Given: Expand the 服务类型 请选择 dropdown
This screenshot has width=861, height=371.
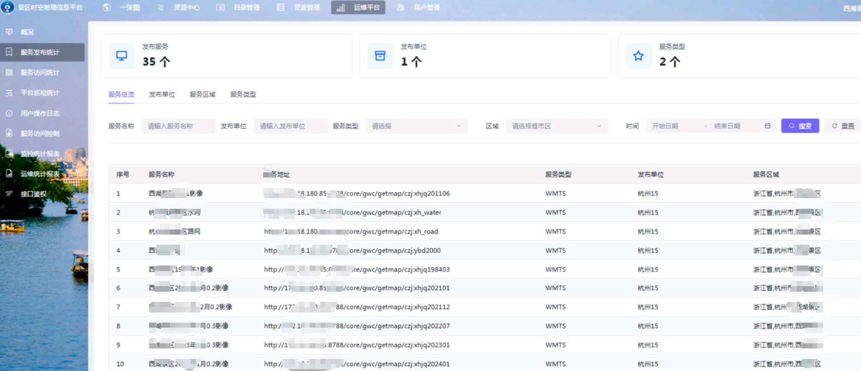Looking at the screenshot, I should (417, 126).
